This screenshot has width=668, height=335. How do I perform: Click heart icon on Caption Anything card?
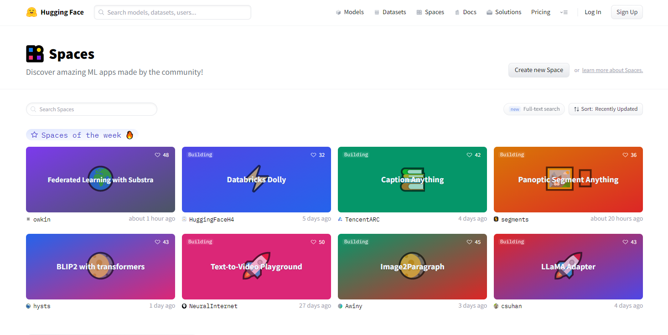pyautogui.click(x=470, y=155)
